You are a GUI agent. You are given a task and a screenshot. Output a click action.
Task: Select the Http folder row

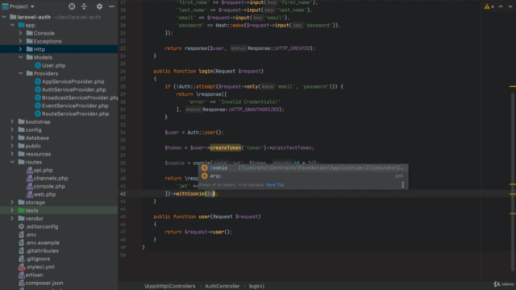click(x=59, y=49)
